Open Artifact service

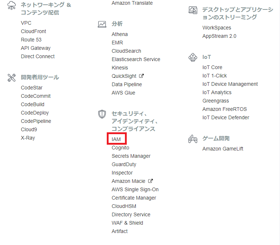point(119,232)
